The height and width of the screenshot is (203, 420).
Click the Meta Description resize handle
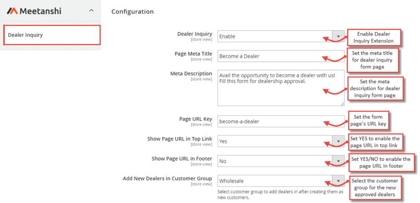(x=343, y=104)
